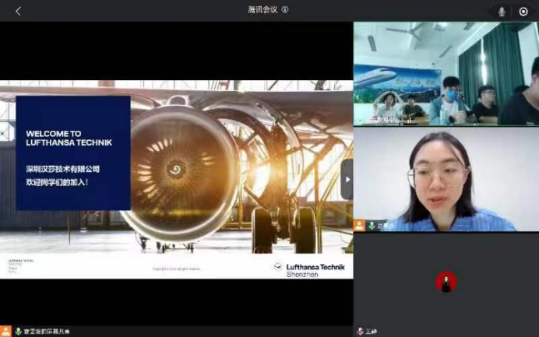Open the shared Lufthansa Technik slide view
The height and width of the screenshot is (337, 539).
(x=176, y=179)
